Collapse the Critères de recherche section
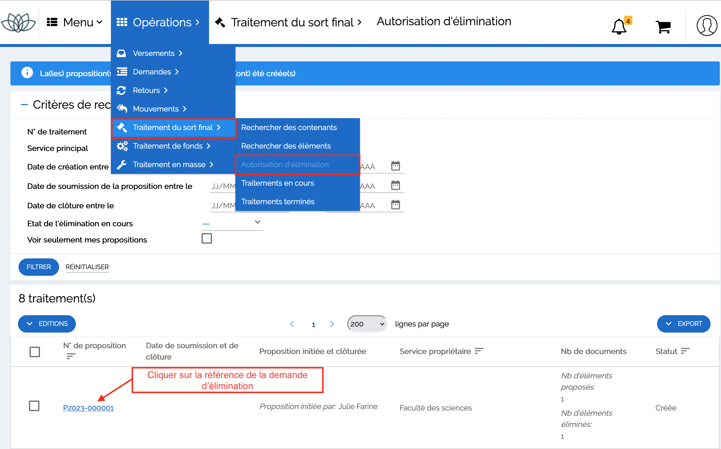This screenshot has height=449, width=721. coord(24,105)
